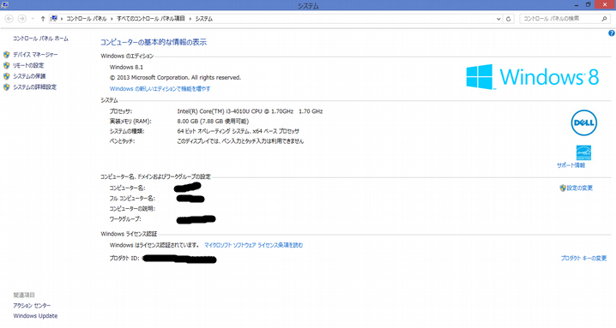Screen dimensions: 616x328
Task: Click the Dell logo
Action: (583, 122)
